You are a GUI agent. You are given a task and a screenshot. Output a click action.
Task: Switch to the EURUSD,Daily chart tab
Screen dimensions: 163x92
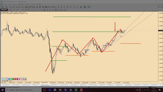26,85
